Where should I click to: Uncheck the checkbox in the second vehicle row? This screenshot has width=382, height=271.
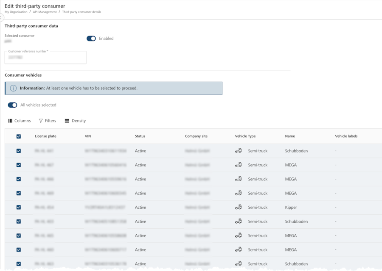[x=19, y=165]
